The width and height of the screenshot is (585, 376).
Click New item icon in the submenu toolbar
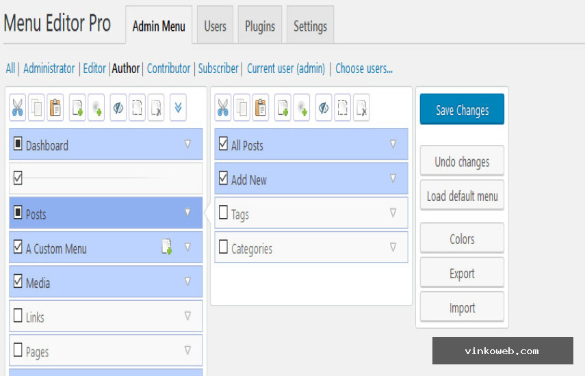[283, 108]
